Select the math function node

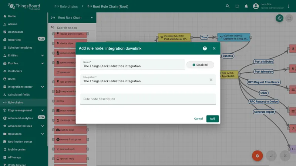(x=65, y=111)
